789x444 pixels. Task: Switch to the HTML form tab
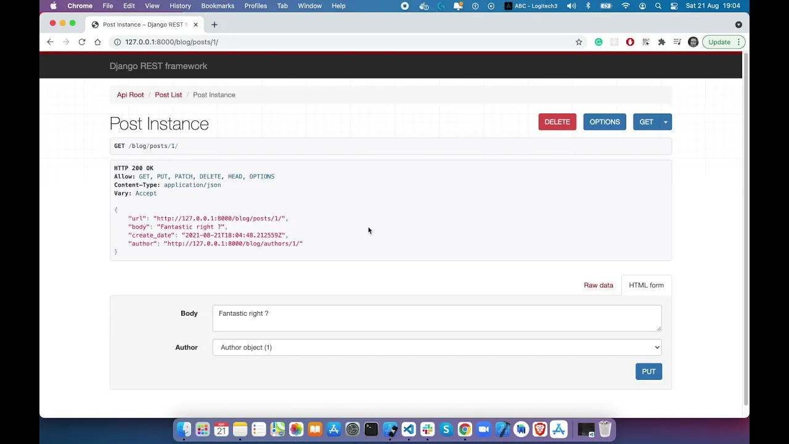coord(646,285)
